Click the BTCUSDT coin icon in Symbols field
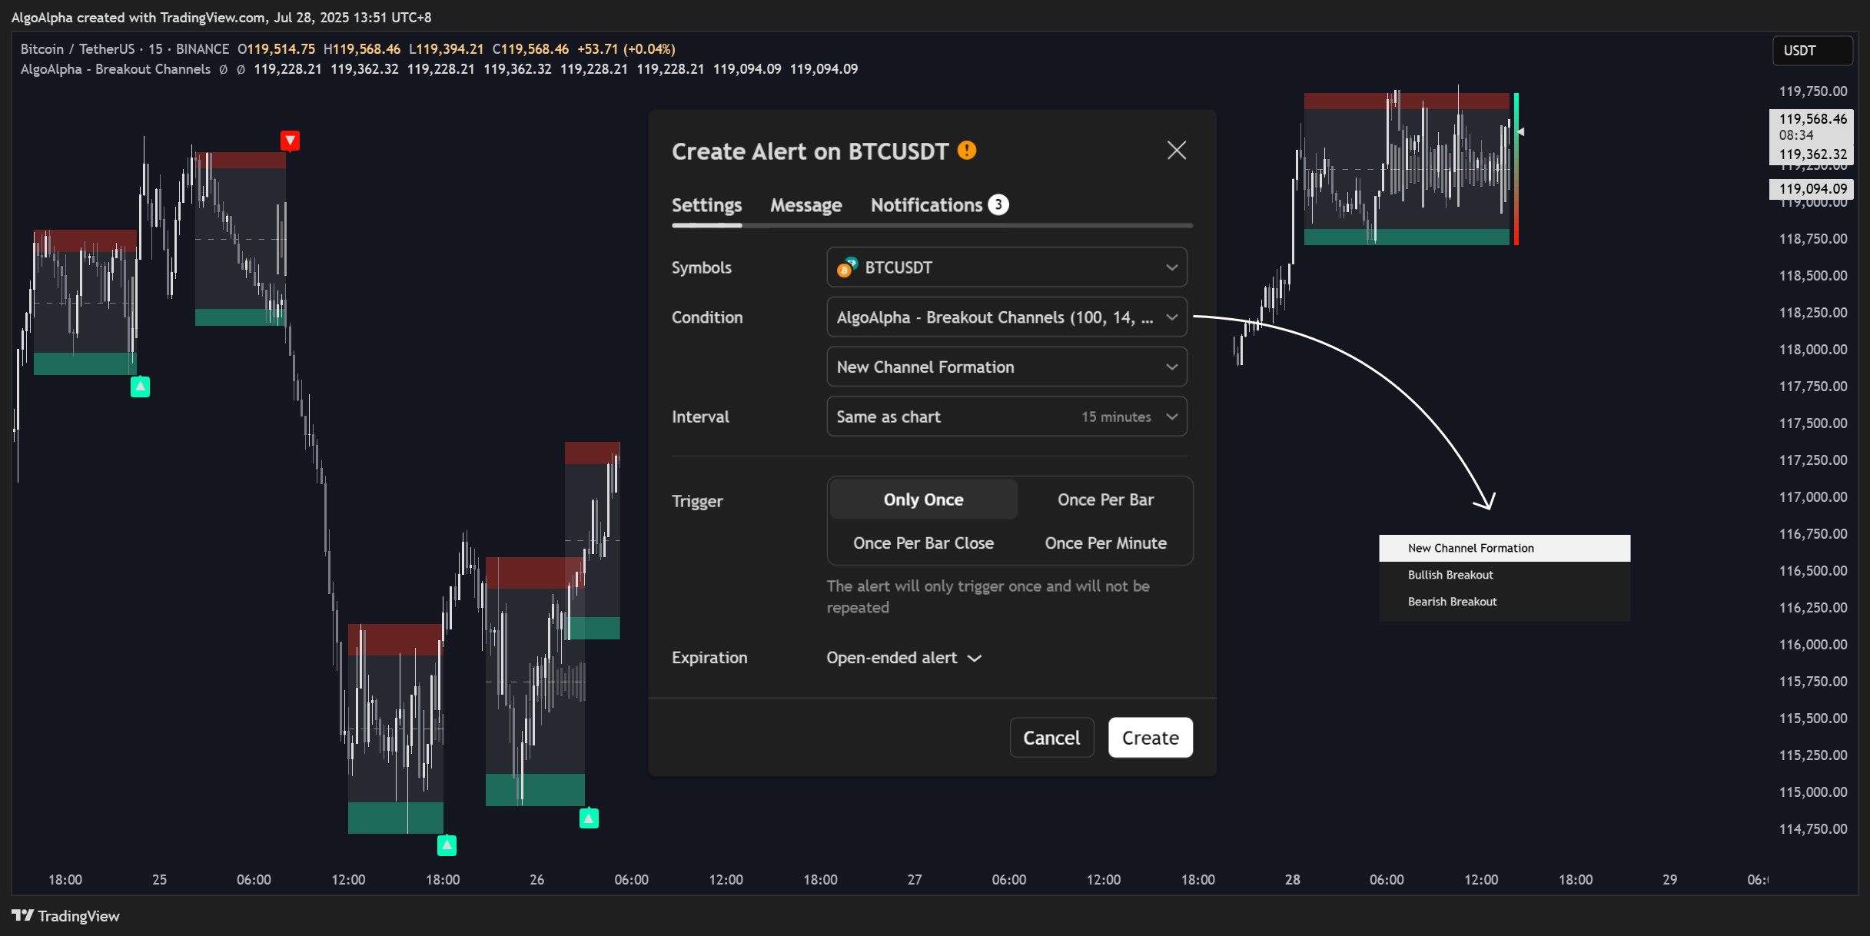This screenshot has width=1870, height=936. [x=847, y=267]
